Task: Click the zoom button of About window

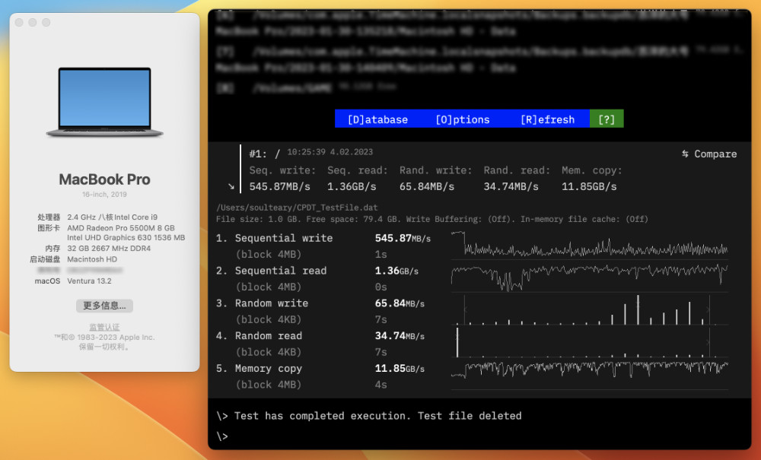Action: pyautogui.click(x=46, y=22)
